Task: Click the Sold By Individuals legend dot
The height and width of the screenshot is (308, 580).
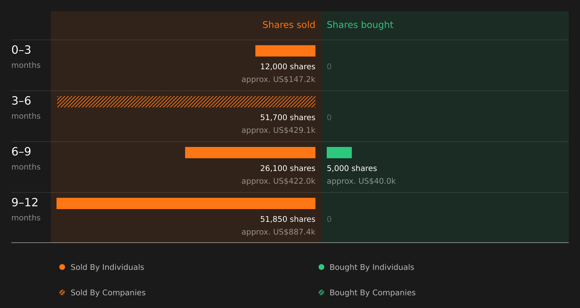Action: tap(62, 267)
